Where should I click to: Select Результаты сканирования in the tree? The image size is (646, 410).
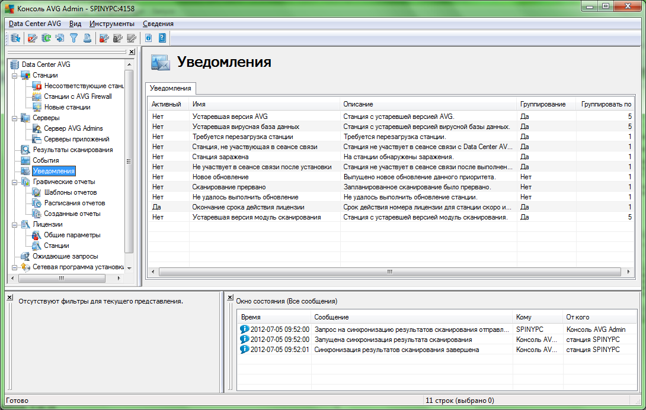72,150
